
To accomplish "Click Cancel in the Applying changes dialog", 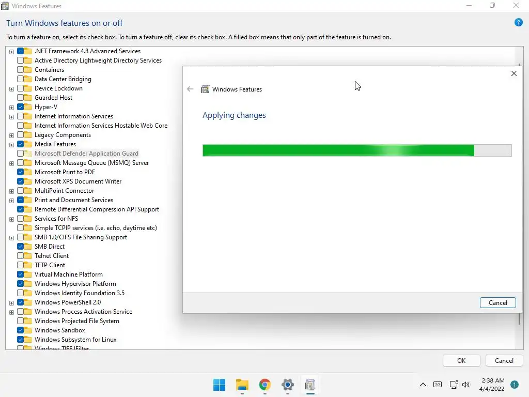I will pos(497,303).
